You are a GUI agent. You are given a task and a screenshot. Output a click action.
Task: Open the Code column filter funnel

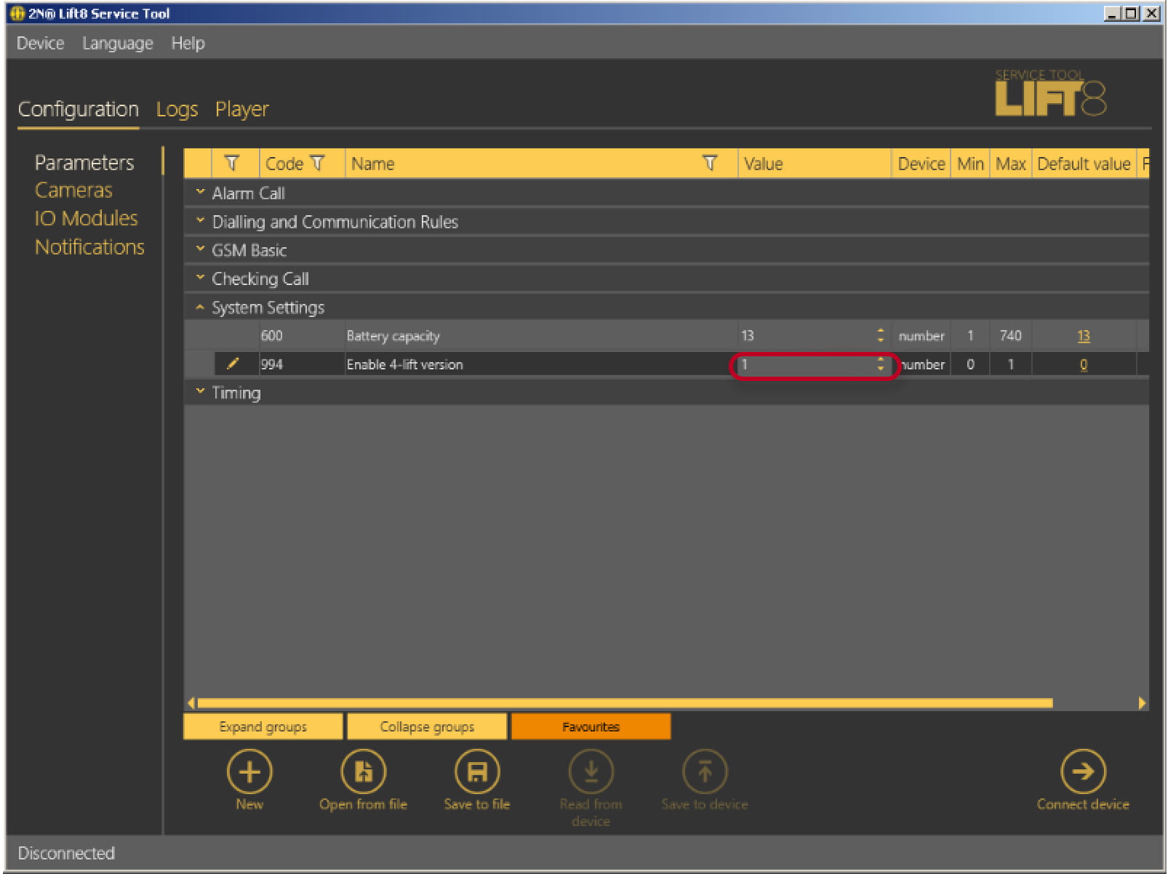click(x=317, y=164)
